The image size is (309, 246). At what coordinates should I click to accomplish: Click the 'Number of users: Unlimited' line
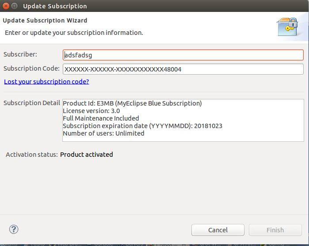click(103, 133)
